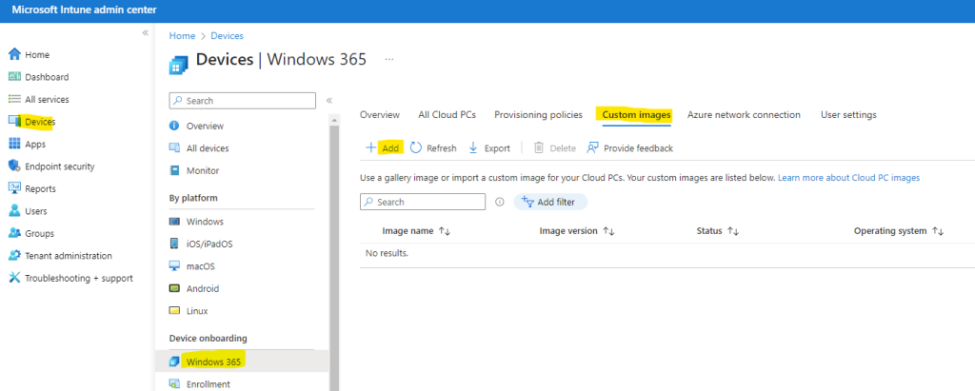Open Users in the sidebar
The height and width of the screenshot is (391, 975).
[28, 211]
